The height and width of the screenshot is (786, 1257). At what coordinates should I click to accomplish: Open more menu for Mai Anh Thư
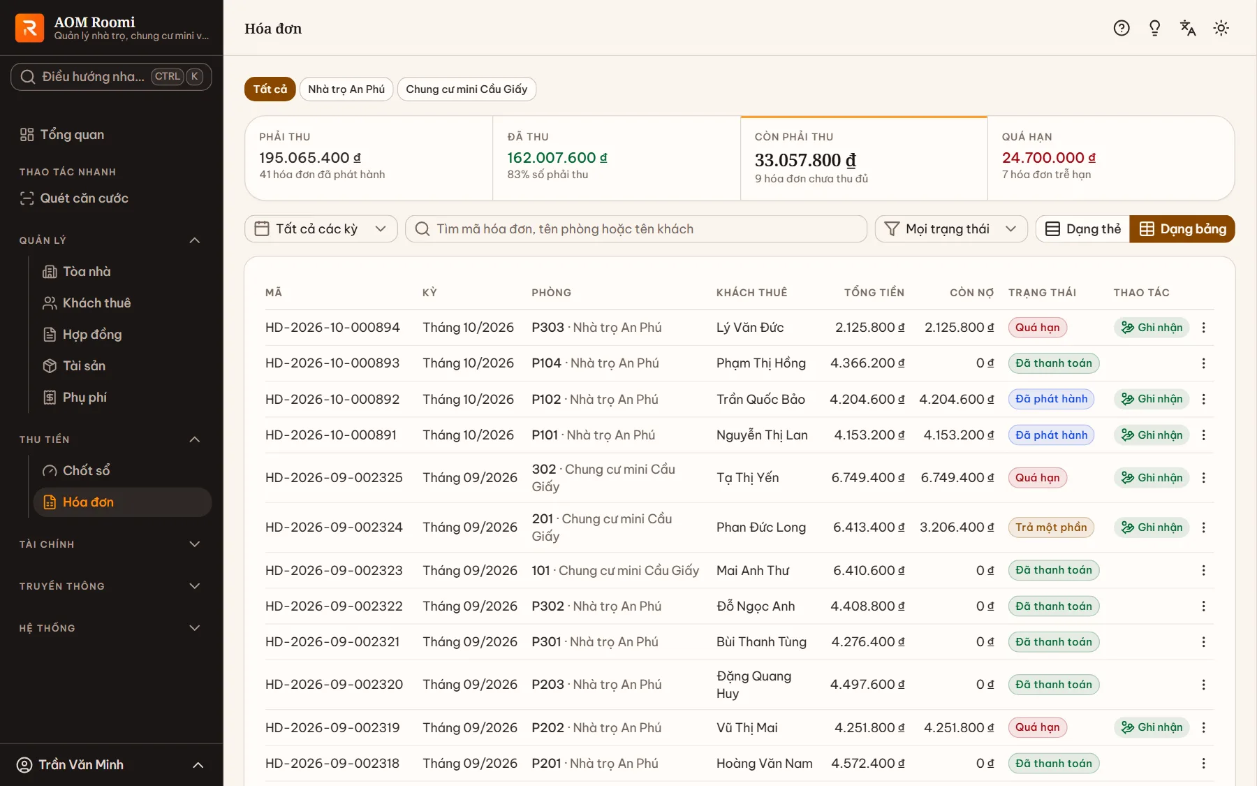(x=1204, y=570)
